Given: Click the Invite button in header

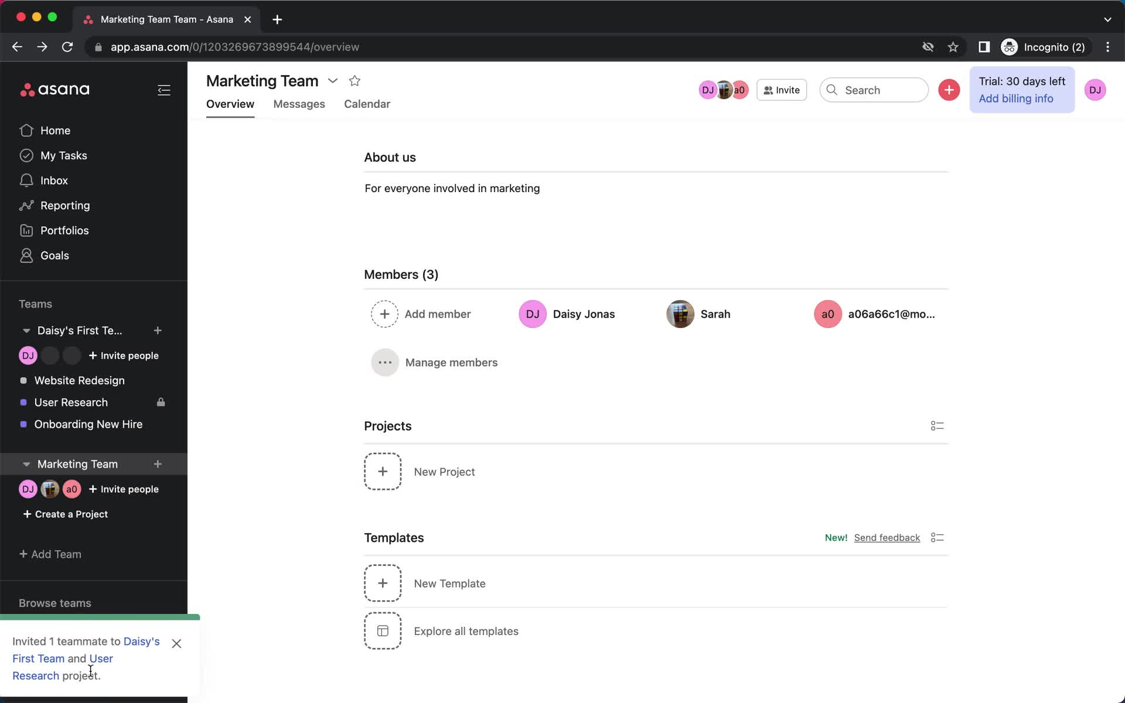Looking at the screenshot, I should 781,90.
